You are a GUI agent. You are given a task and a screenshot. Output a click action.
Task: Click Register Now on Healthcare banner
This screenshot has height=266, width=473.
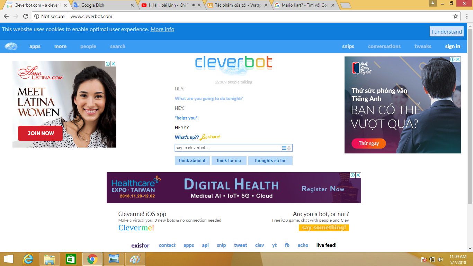323,189
